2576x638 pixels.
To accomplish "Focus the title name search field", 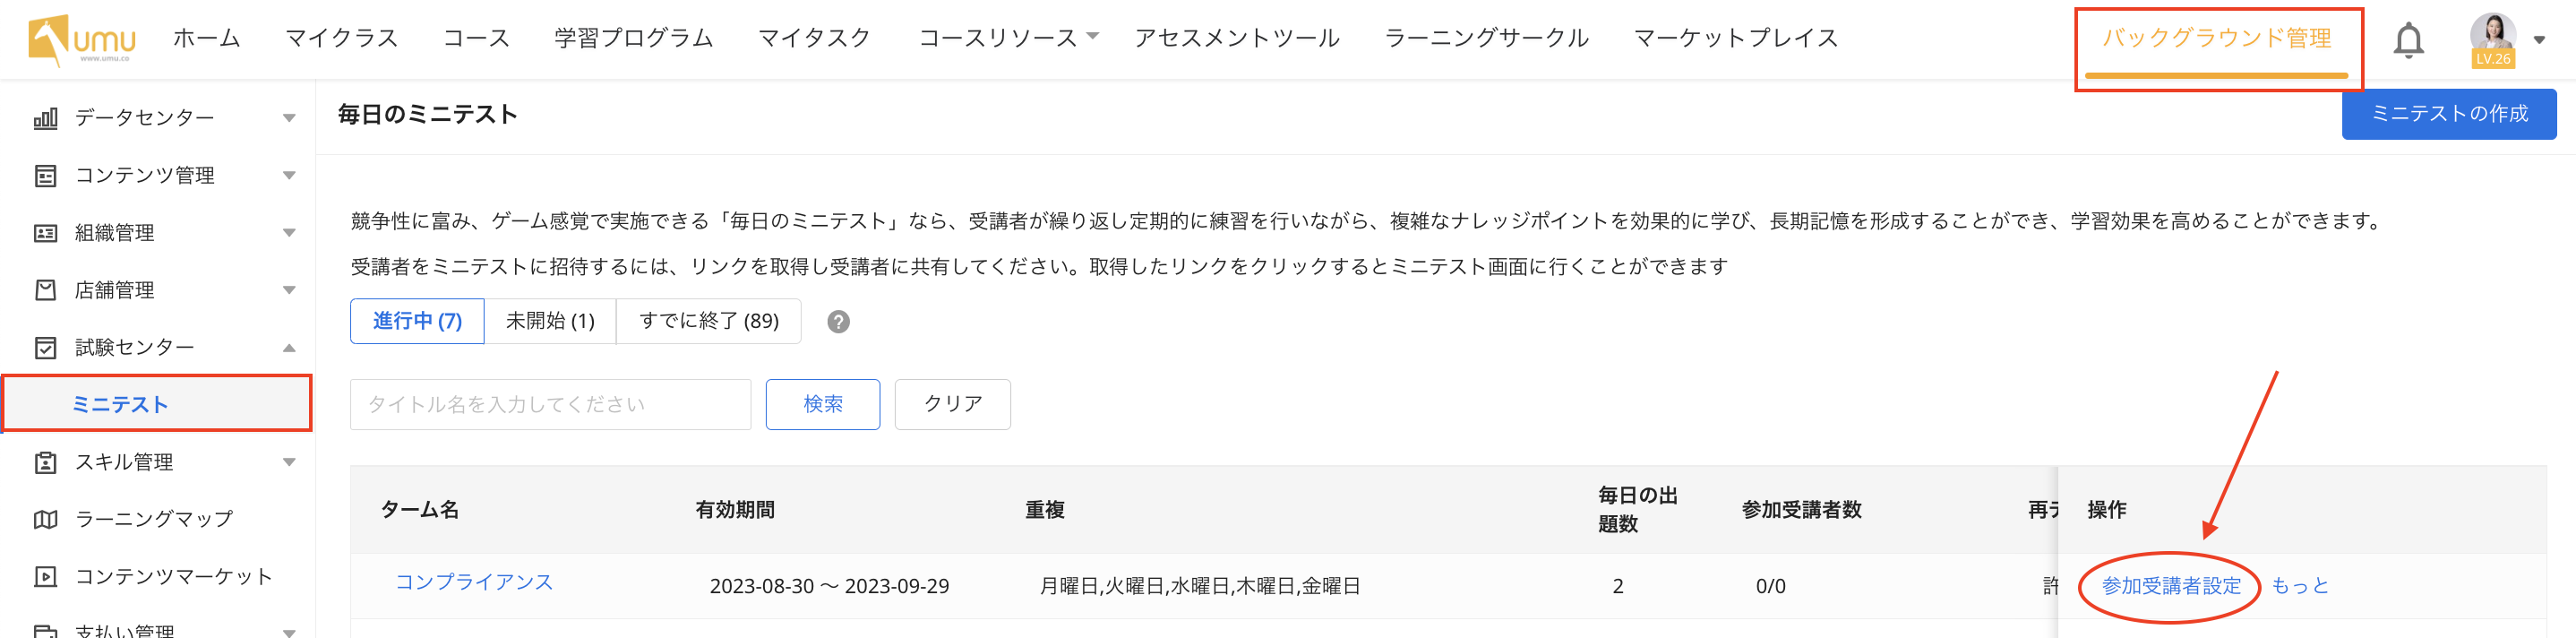I will 550,404.
